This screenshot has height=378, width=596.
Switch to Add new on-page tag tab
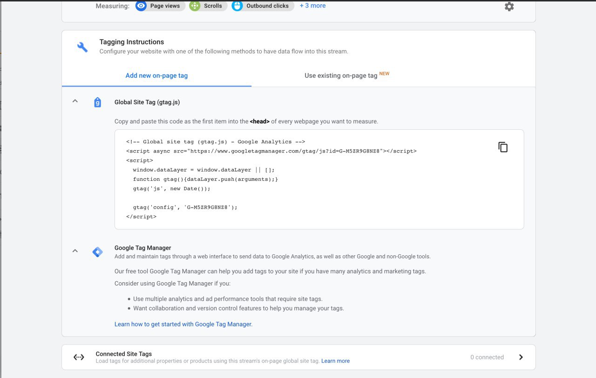156,75
